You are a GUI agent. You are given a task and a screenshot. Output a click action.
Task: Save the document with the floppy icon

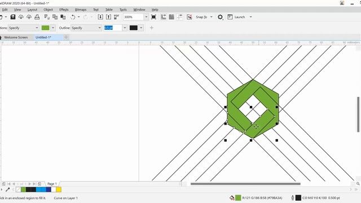pos(13,17)
